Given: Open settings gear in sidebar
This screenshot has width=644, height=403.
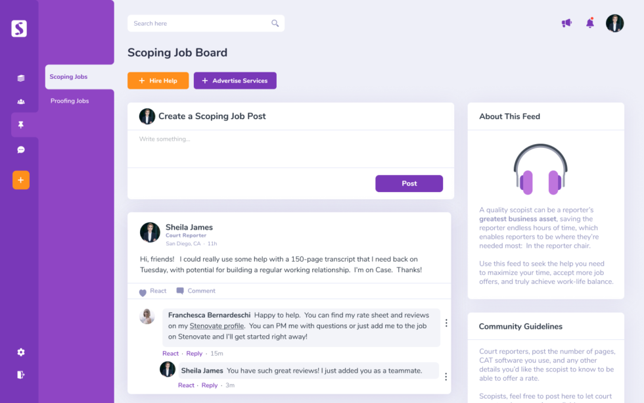Looking at the screenshot, I should coord(21,352).
